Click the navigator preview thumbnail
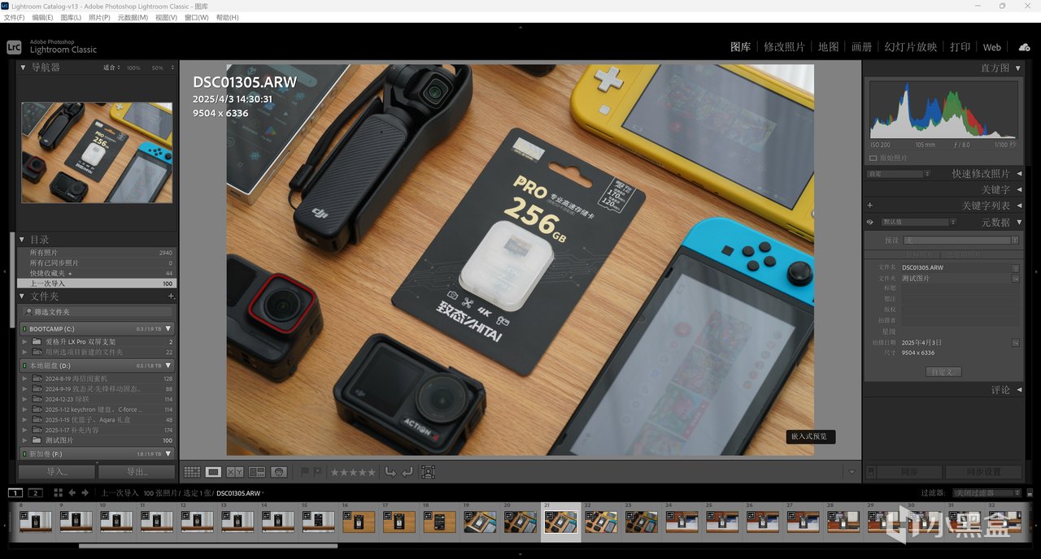The height and width of the screenshot is (559, 1041). [x=97, y=152]
